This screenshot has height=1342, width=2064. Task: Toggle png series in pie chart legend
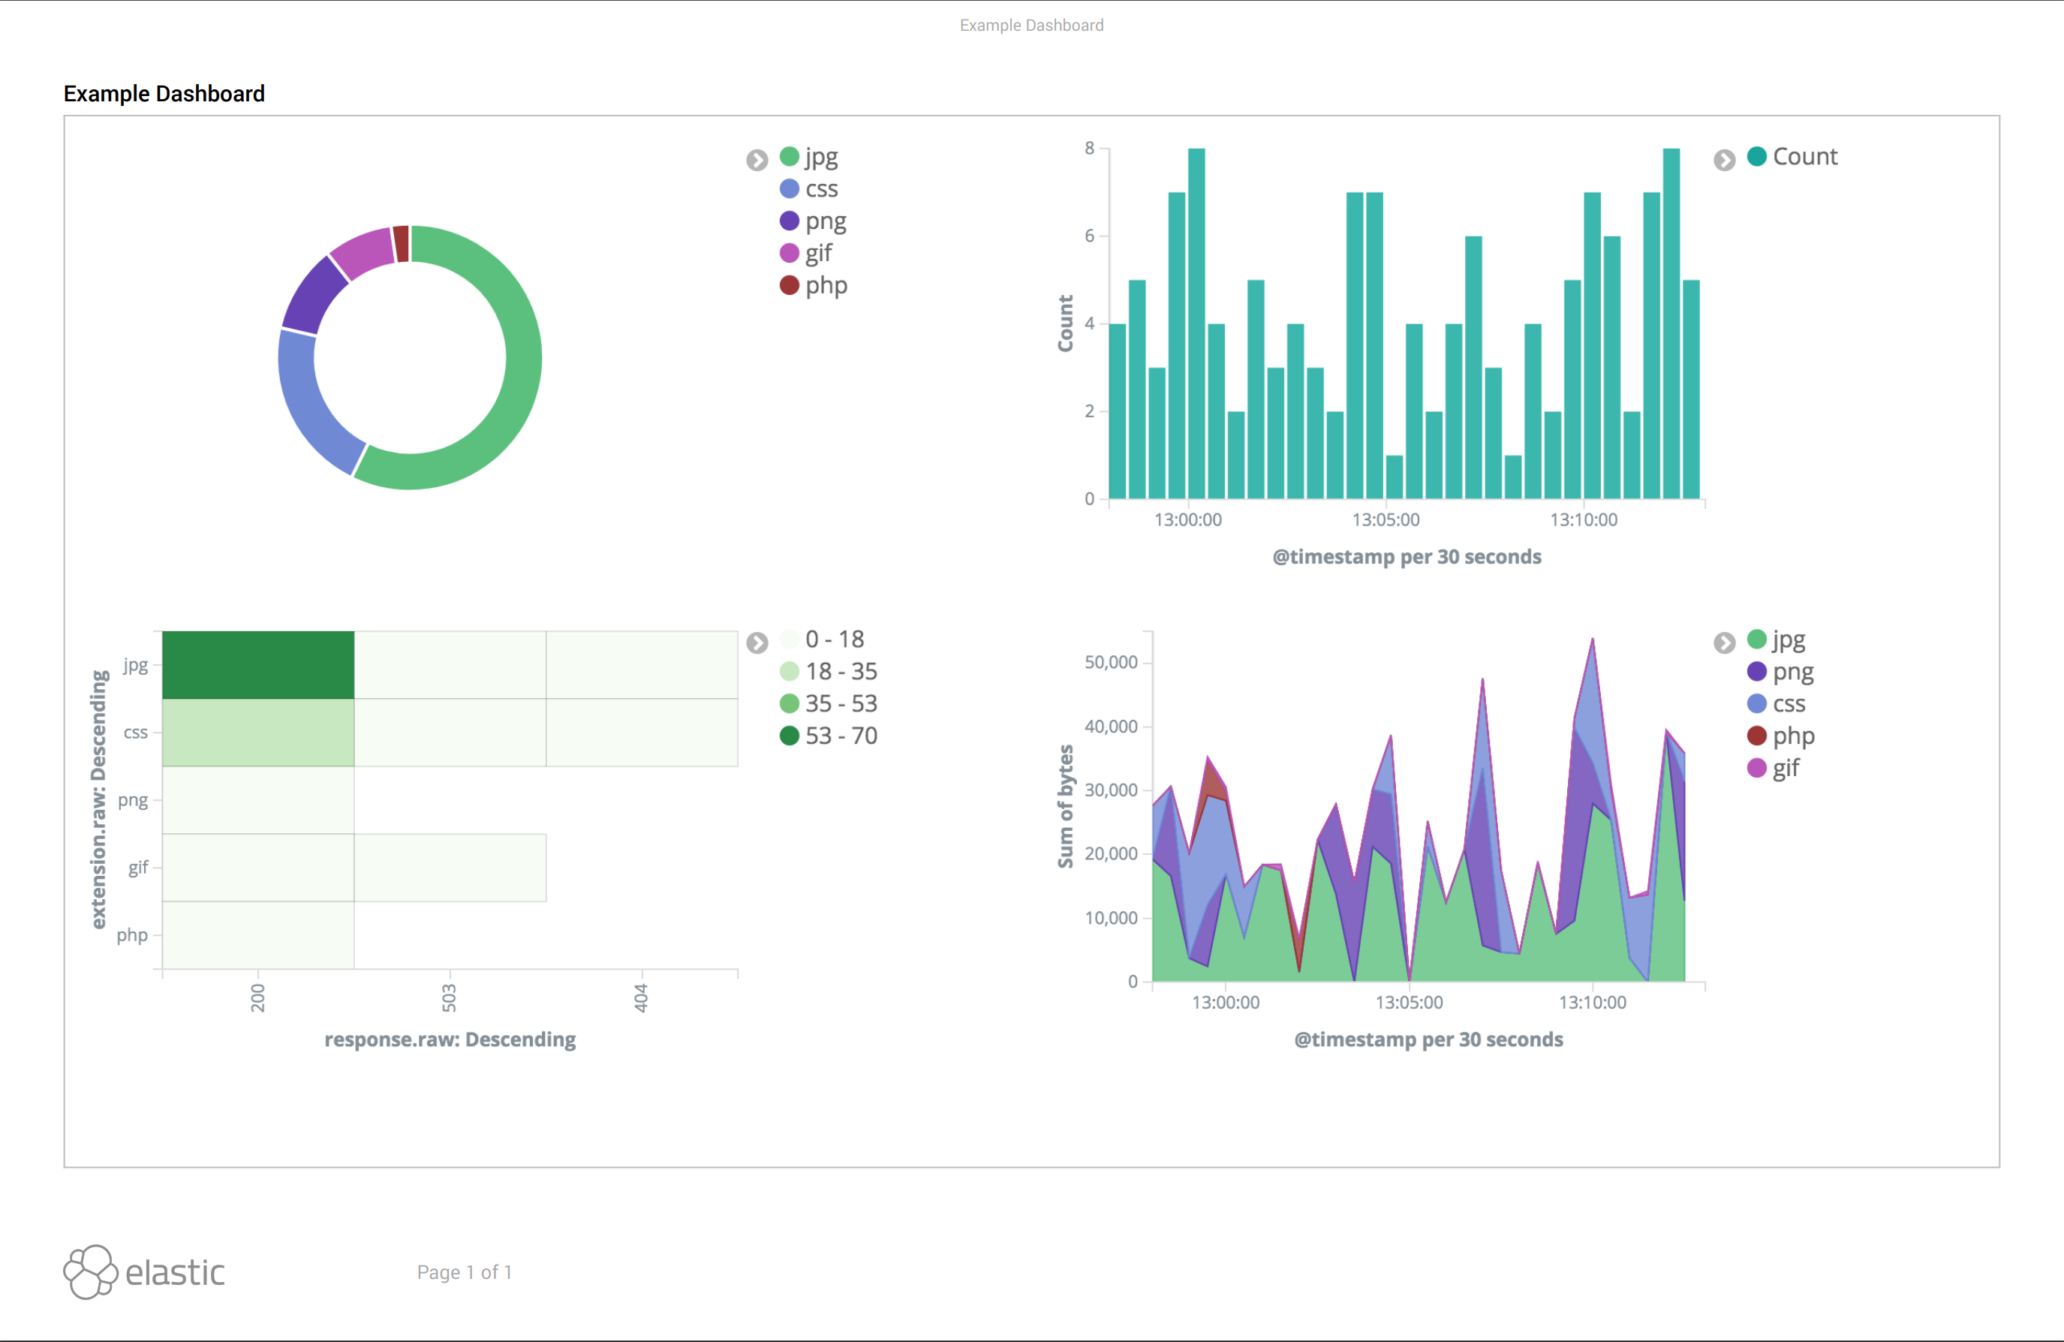pos(824,221)
